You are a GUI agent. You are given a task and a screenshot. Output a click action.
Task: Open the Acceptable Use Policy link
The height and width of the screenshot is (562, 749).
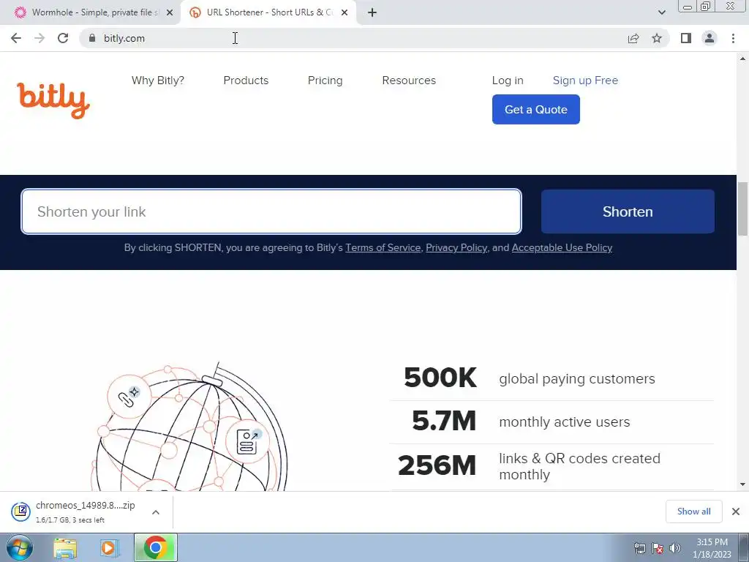[x=562, y=247]
